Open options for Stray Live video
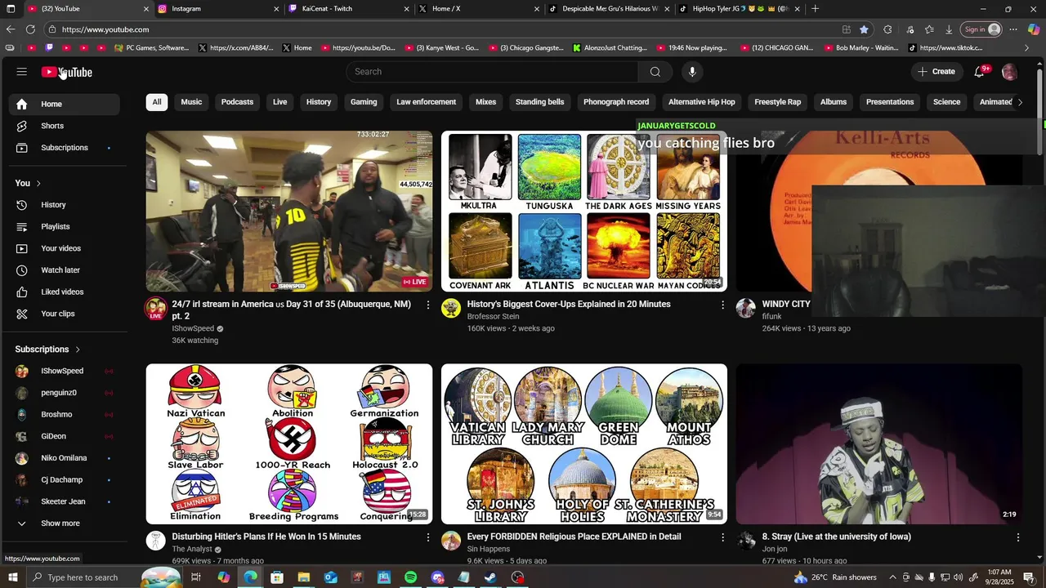 point(1018,537)
